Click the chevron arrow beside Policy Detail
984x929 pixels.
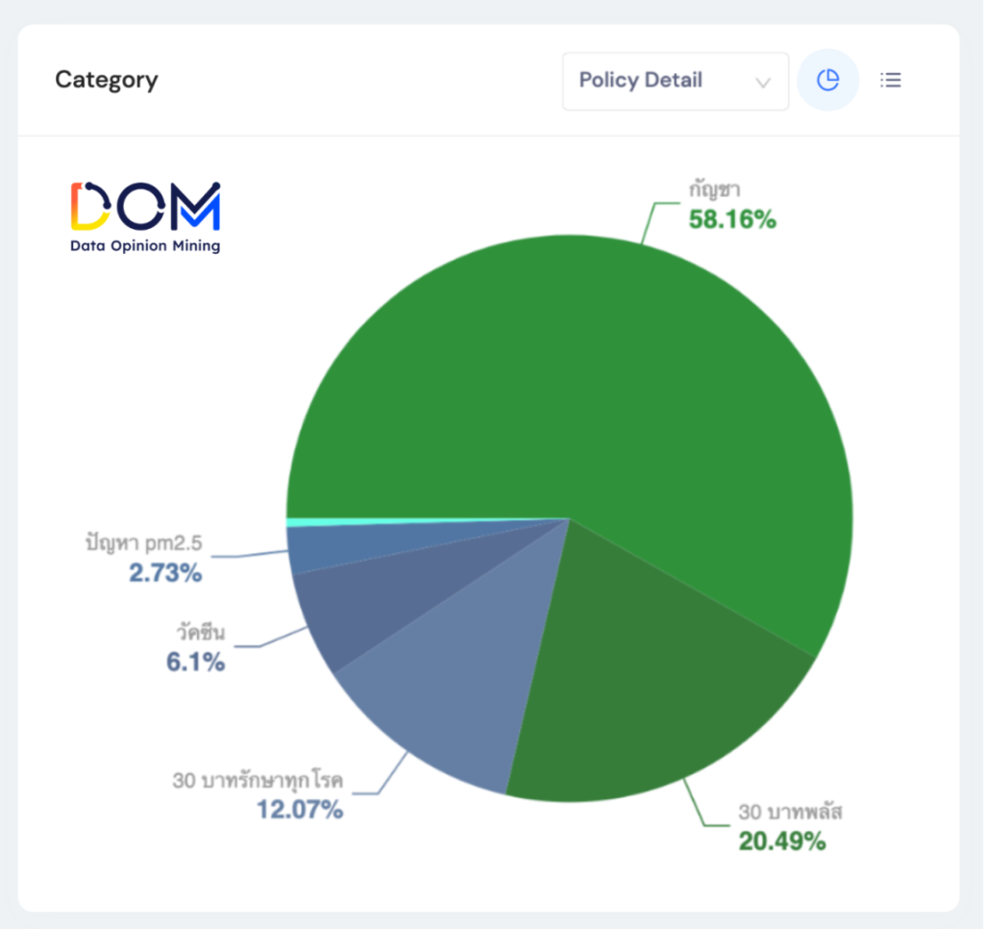tap(764, 82)
